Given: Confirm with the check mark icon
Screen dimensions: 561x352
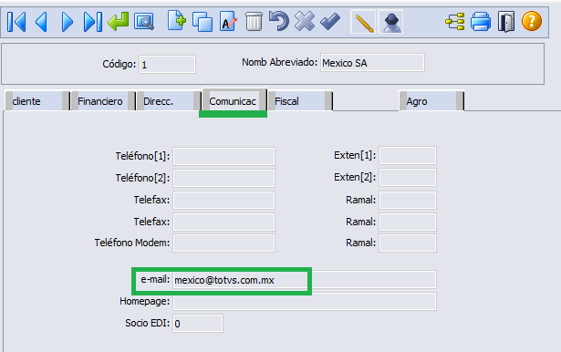Looking at the screenshot, I should (330, 22).
